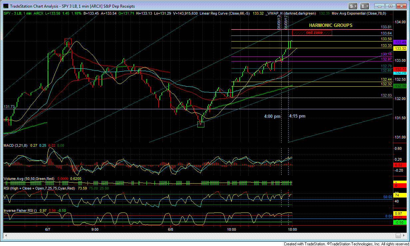Select the red square marker at the swing high
The image size is (410, 246).
(68, 41)
